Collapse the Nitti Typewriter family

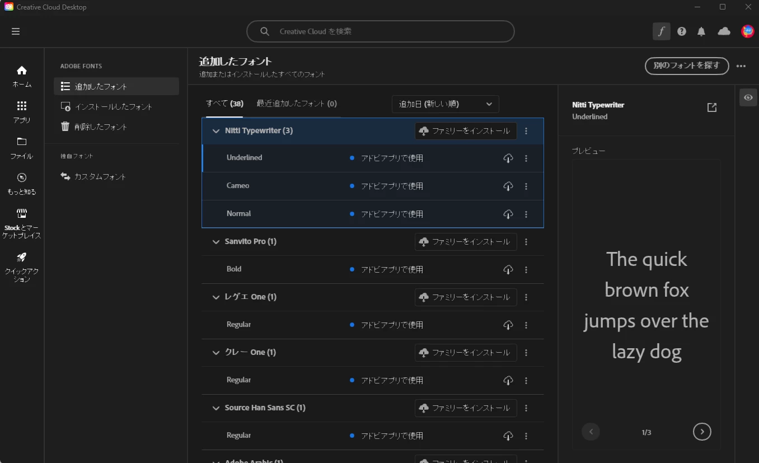pyautogui.click(x=216, y=131)
